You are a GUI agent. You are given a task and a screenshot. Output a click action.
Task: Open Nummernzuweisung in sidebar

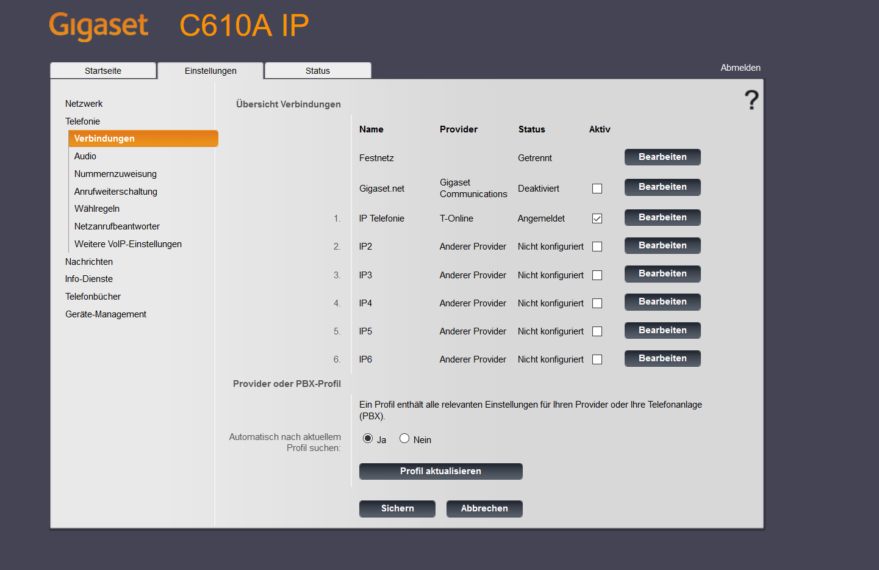tap(115, 174)
